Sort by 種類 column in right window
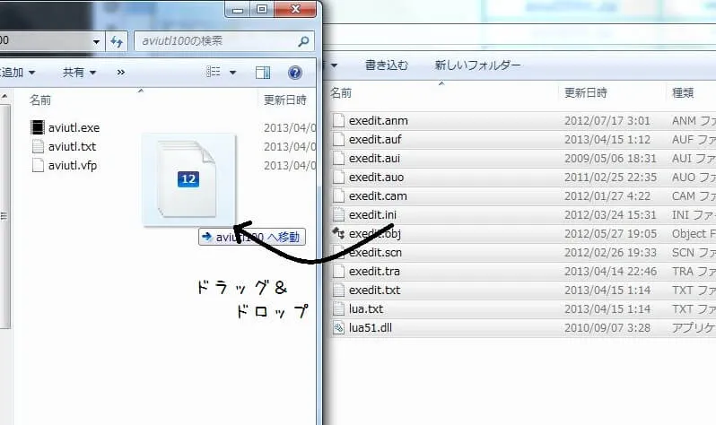 [x=683, y=92]
